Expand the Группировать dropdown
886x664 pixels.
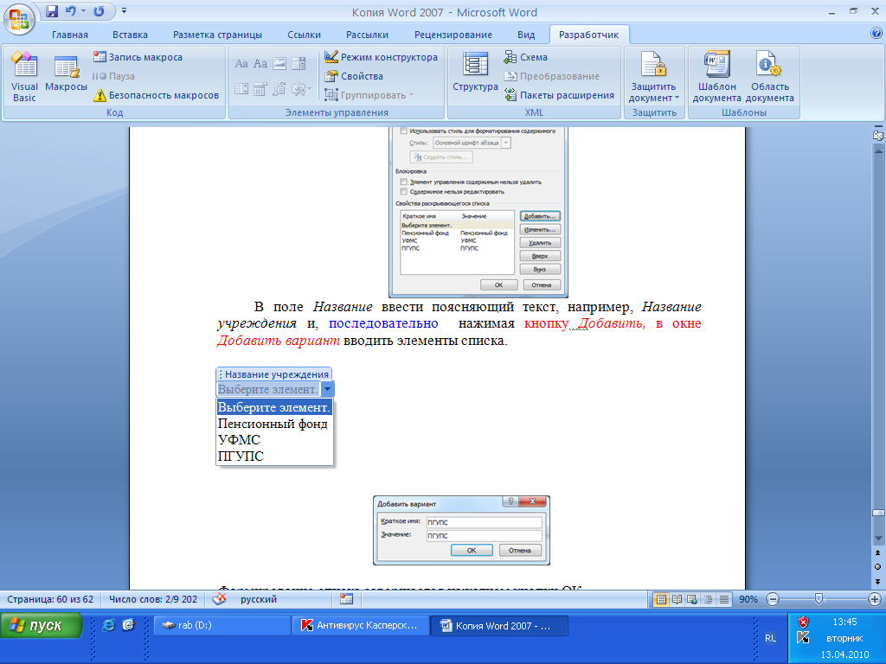coord(369,95)
